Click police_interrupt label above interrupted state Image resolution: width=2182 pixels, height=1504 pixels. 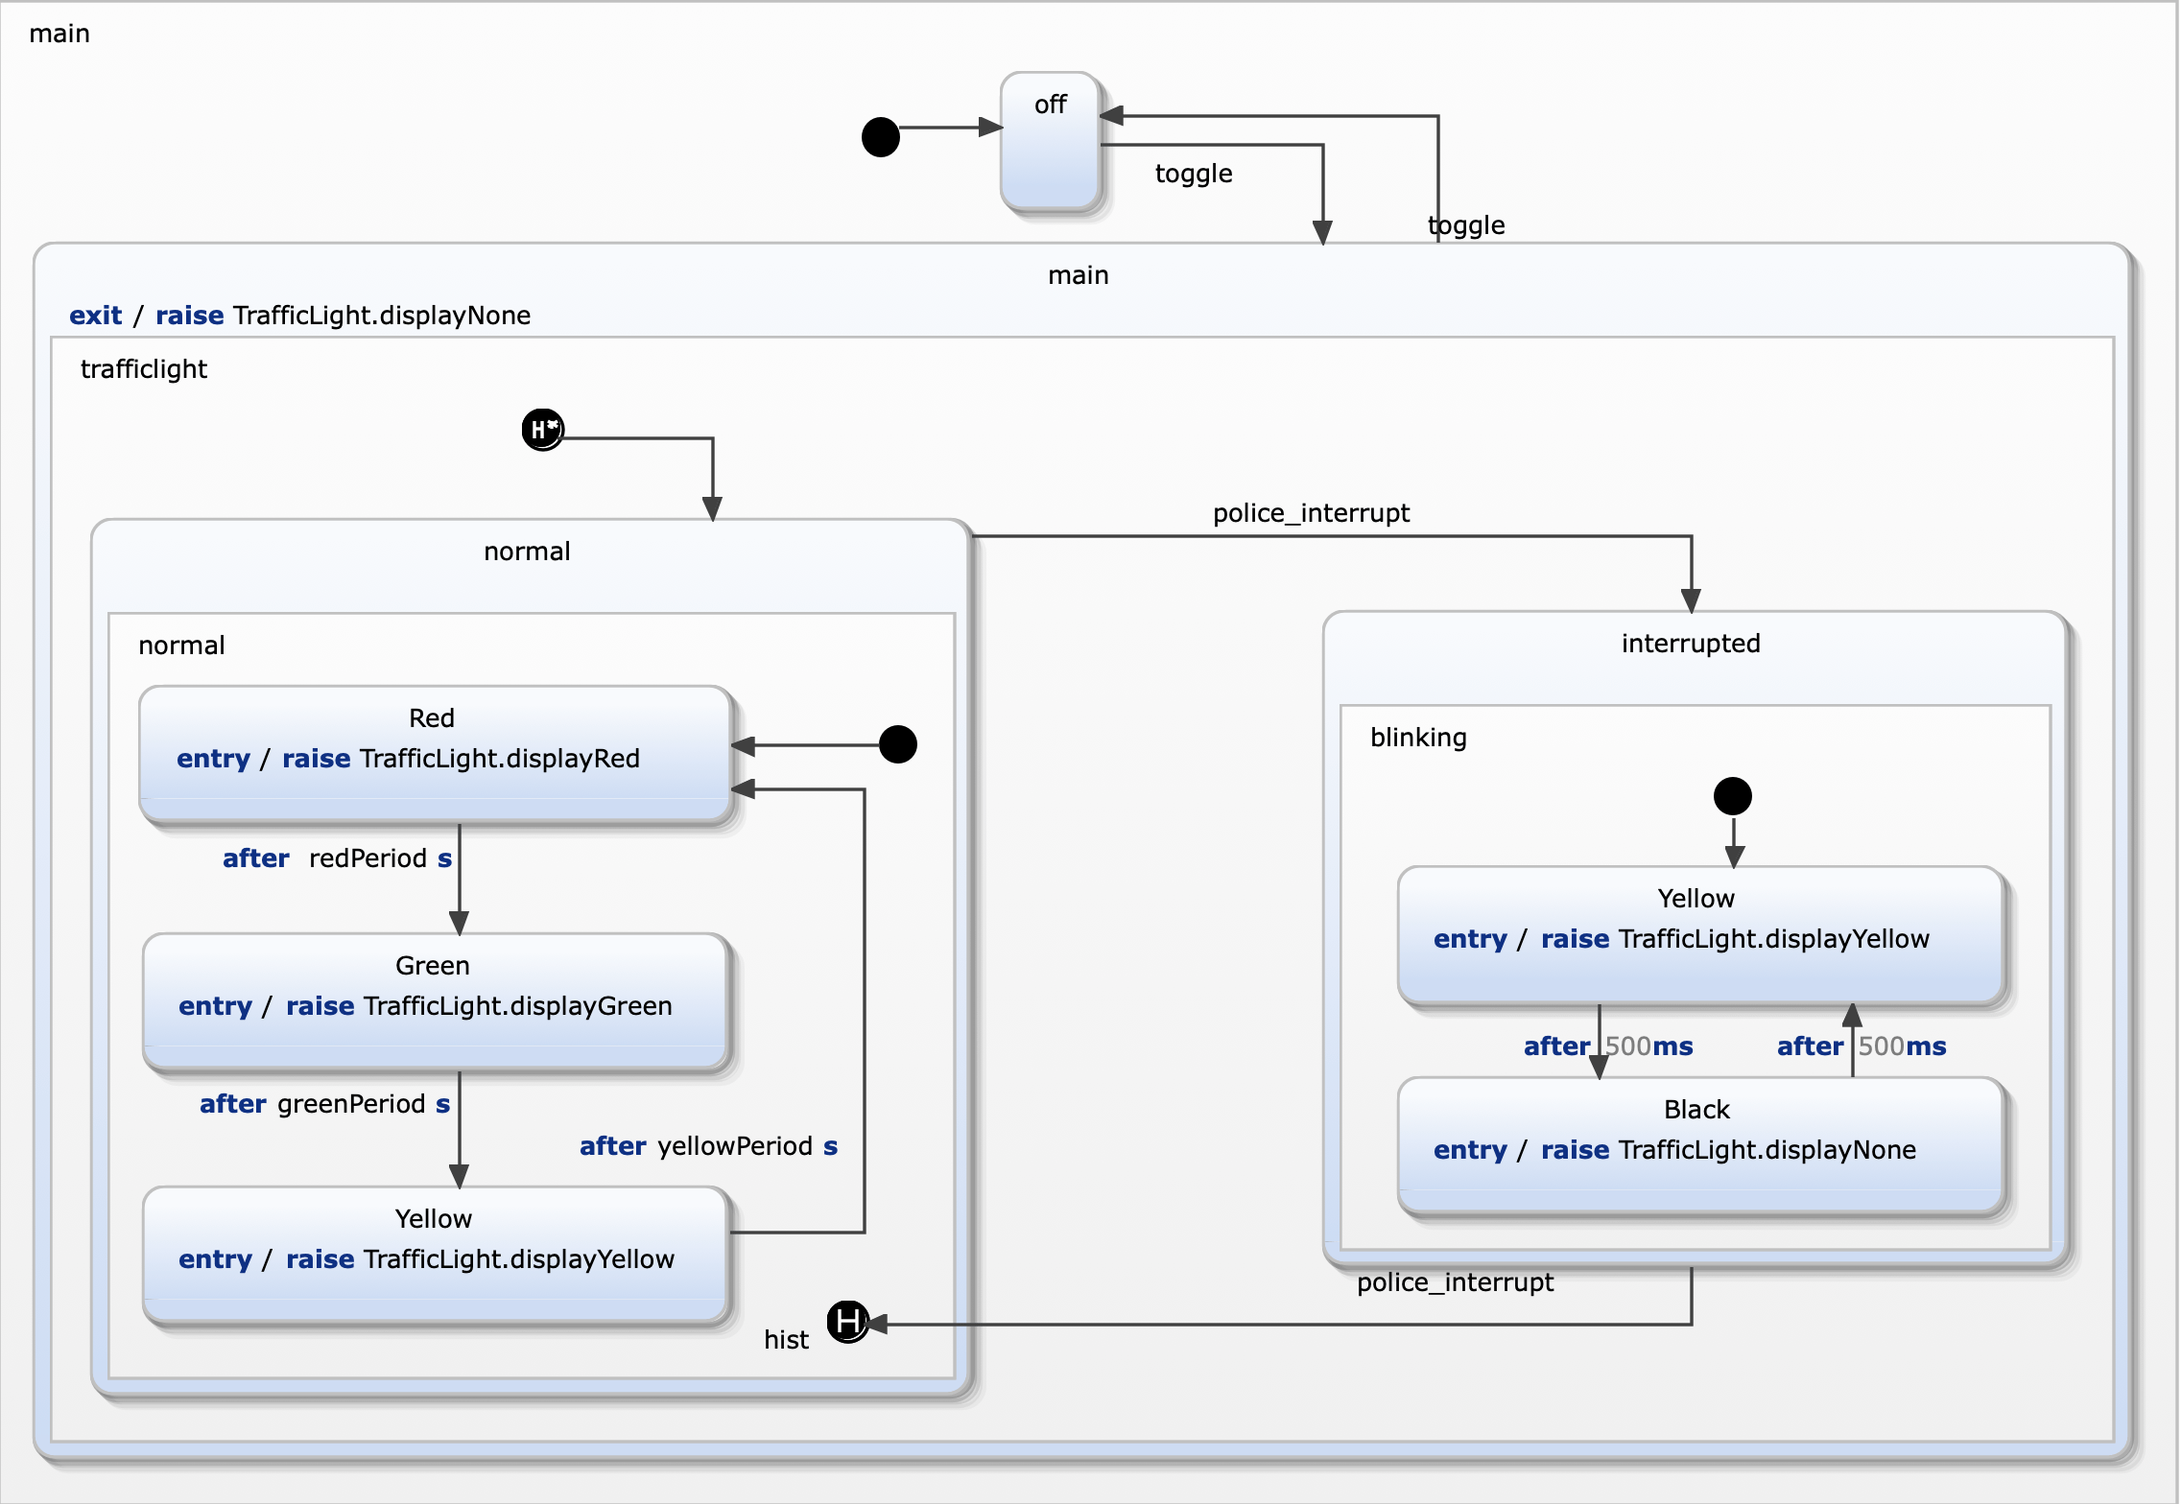click(1311, 513)
